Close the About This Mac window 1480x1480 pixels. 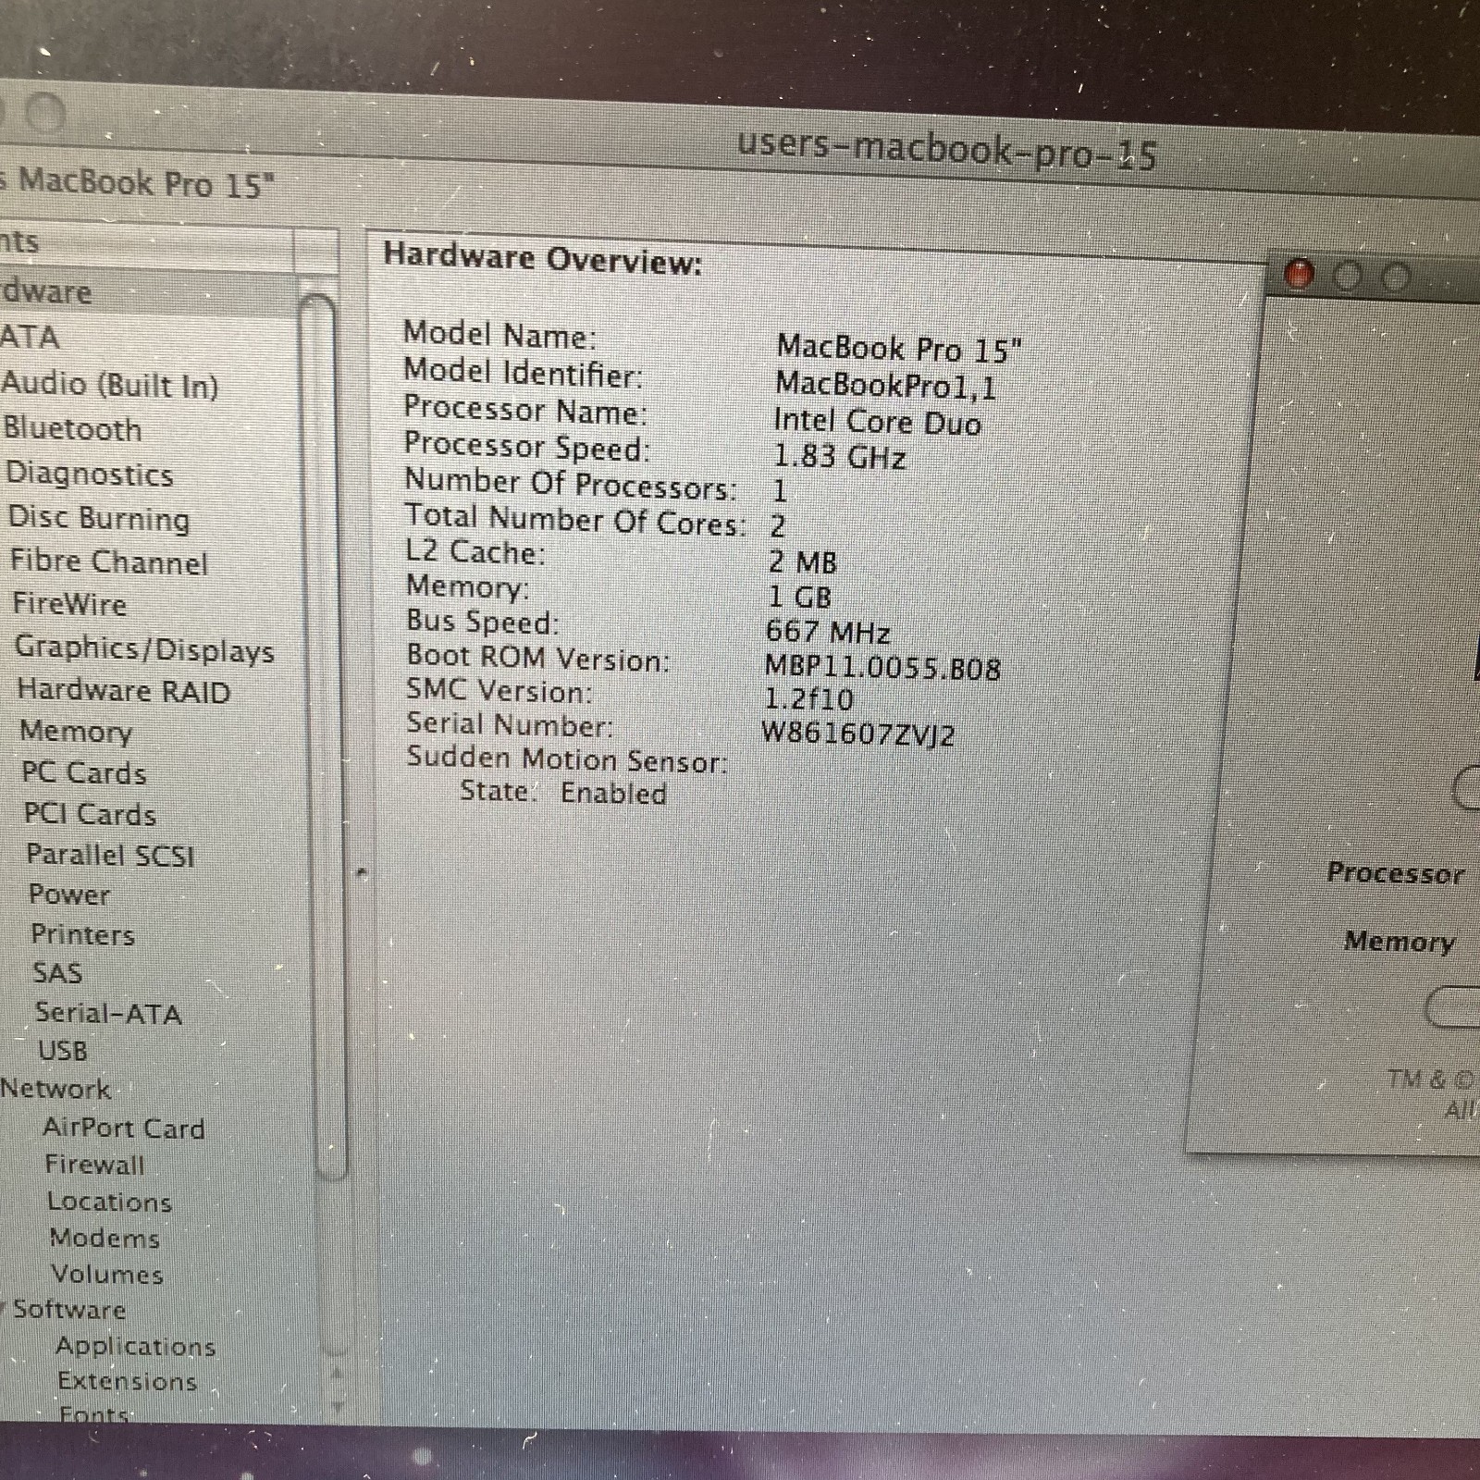click(x=1300, y=274)
